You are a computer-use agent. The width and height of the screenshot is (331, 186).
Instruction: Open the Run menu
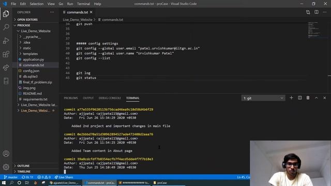[x=70, y=4]
